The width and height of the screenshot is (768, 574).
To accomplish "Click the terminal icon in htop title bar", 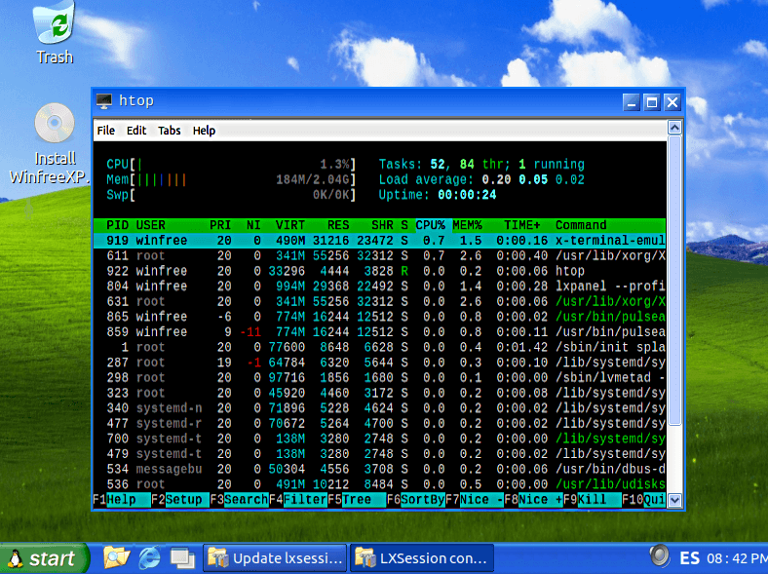I will tap(104, 101).
